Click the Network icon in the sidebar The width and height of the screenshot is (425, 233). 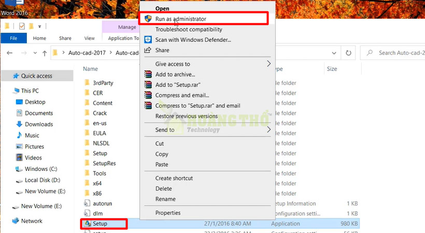(15, 221)
